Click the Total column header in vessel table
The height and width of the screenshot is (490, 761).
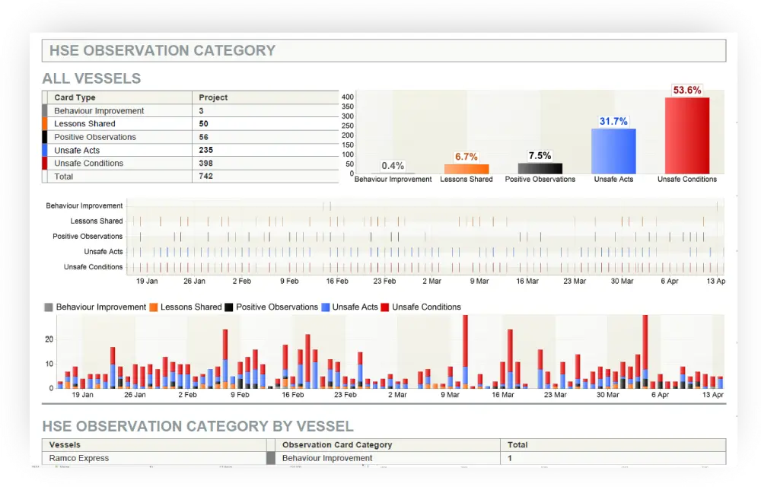[x=517, y=445]
